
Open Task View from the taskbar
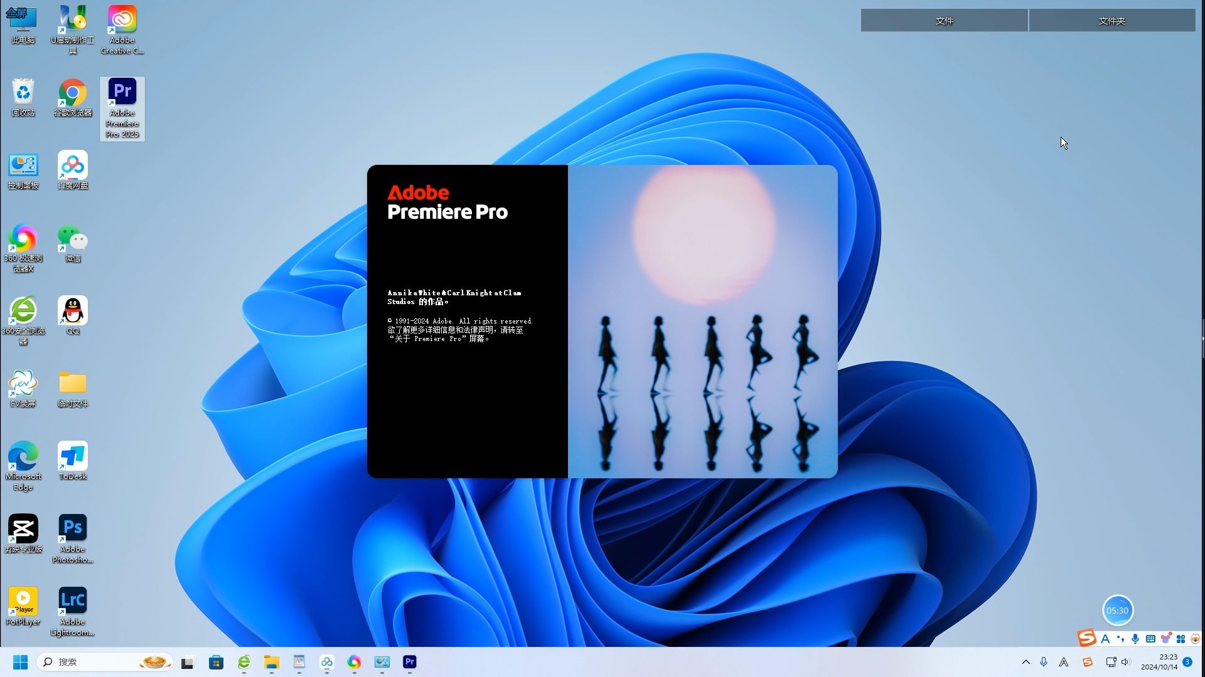coord(188,662)
